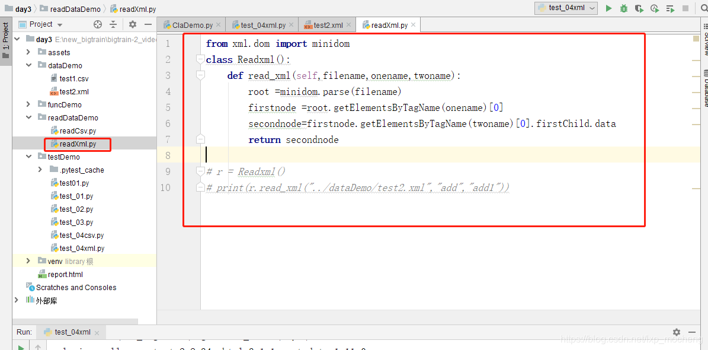Hide the Project panel with minus icon
Image resolution: width=708 pixels, height=350 pixels.
coord(148,24)
